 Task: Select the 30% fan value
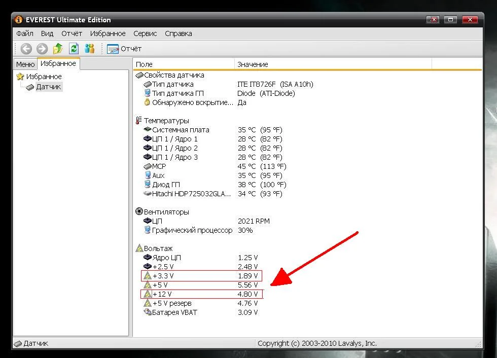[245, 230]
